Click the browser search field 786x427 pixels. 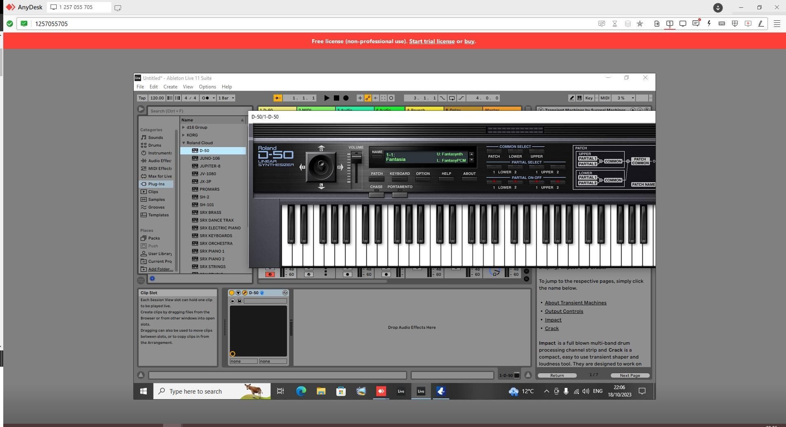[199, 111]
